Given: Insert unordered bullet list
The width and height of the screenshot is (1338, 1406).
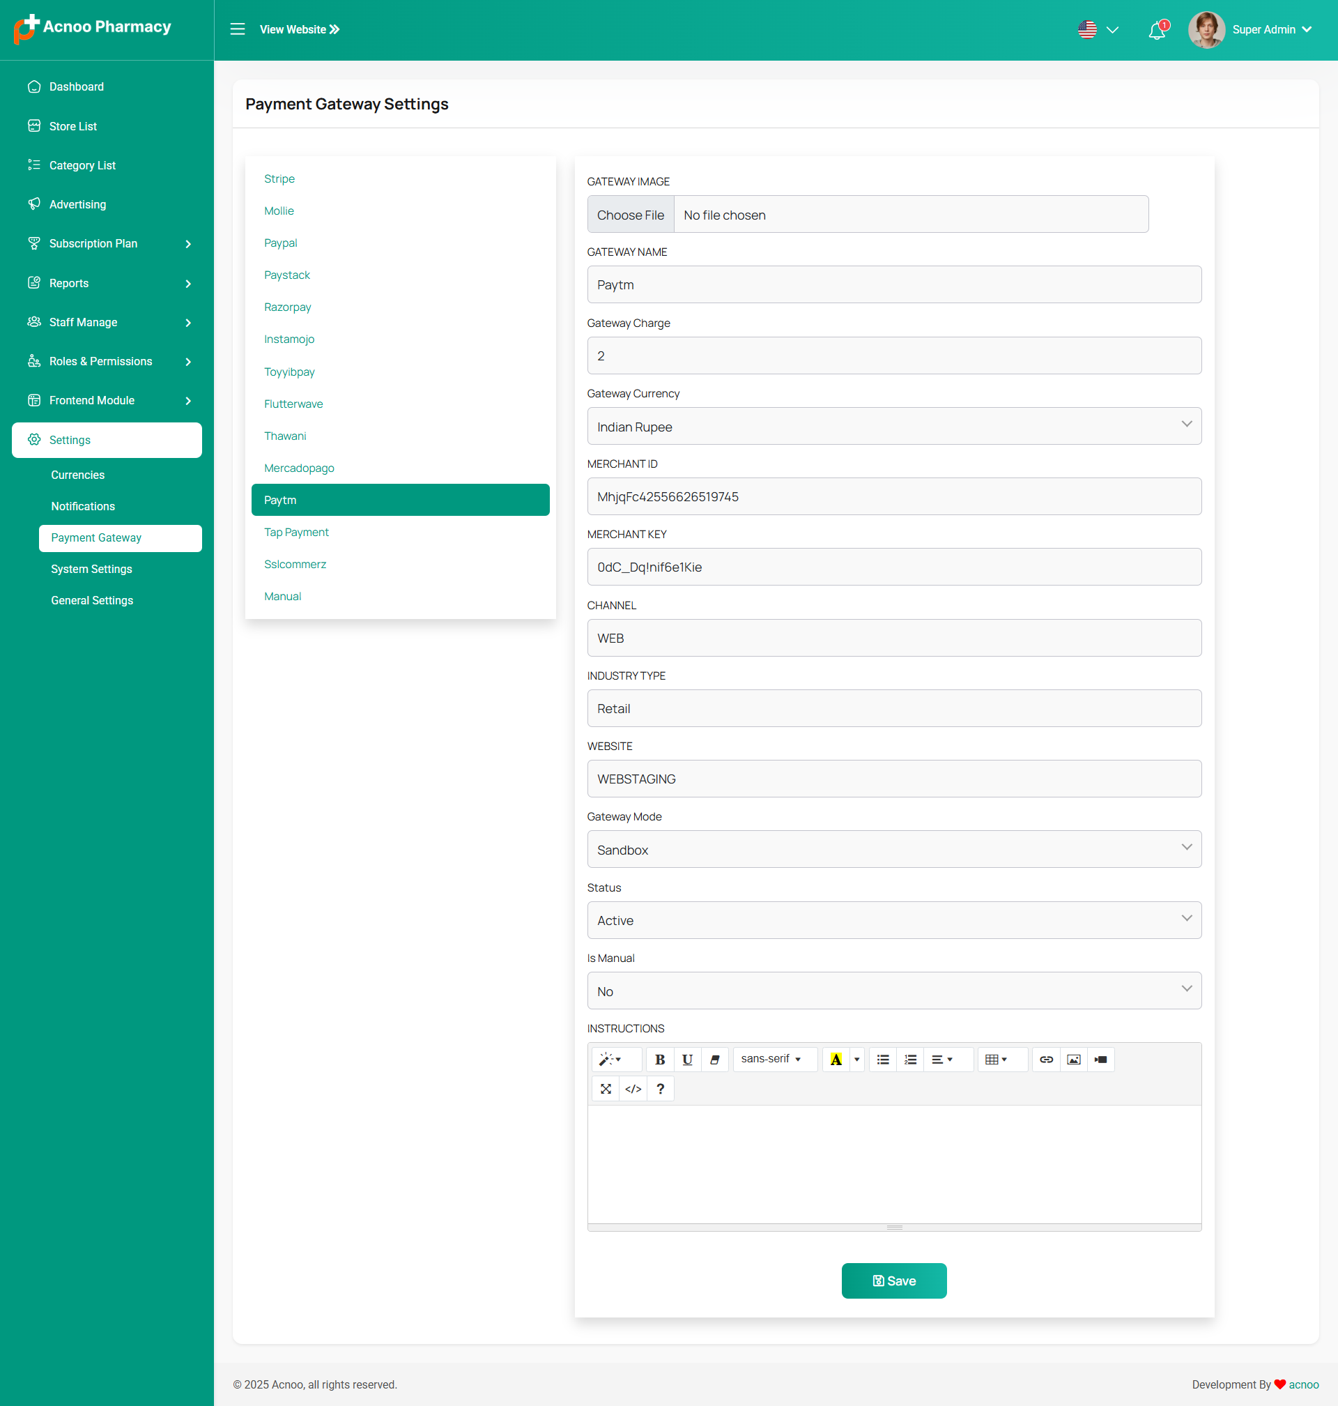Looking at the screenshot, I should 882,1060.
